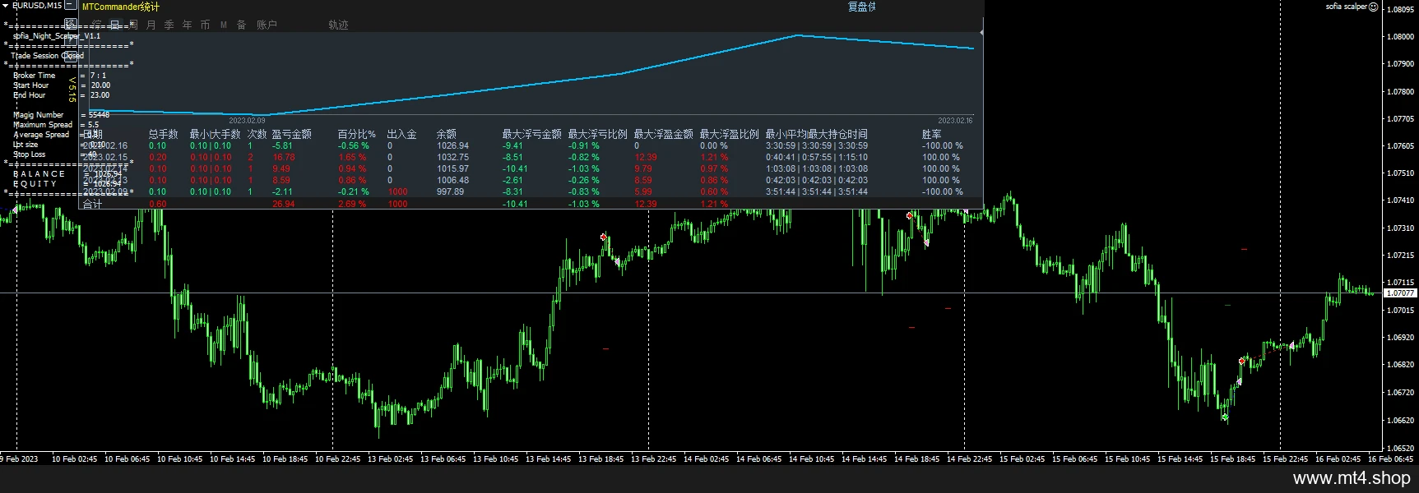Select the M tab
The width and height of the screenshot is (1419, 493).
[224, 25]
